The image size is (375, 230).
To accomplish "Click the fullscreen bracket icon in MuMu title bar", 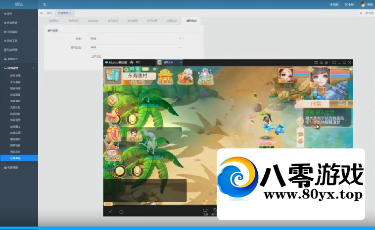I will point(334,63).
